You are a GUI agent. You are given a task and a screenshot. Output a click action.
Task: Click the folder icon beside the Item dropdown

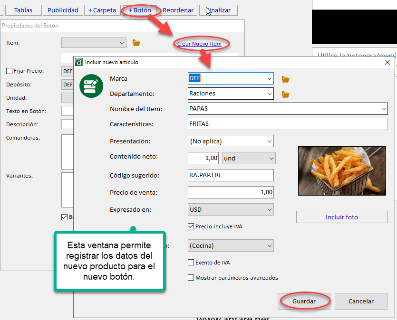[x=136, y=43]
